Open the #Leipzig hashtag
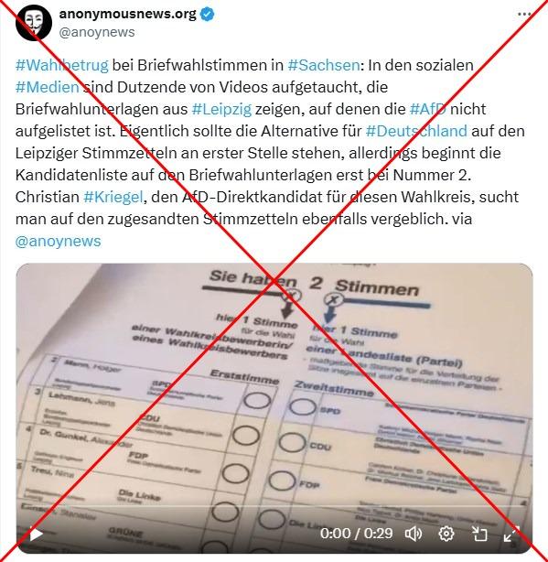Screen dimensions: 548x562 (221, 109)
